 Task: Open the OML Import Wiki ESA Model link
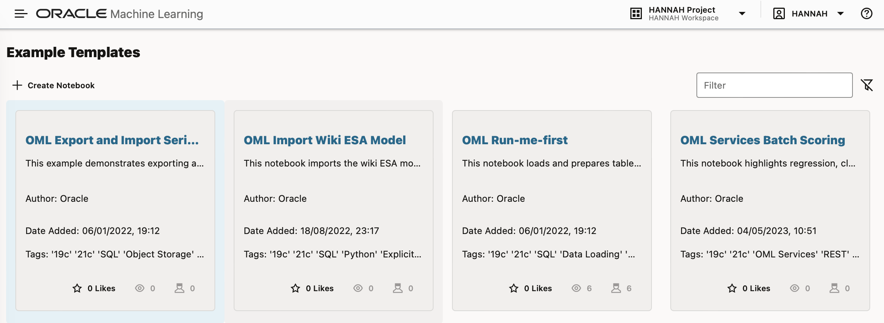tap(324, 140)
